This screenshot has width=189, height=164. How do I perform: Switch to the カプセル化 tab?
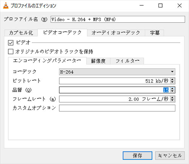click(21, 33)
